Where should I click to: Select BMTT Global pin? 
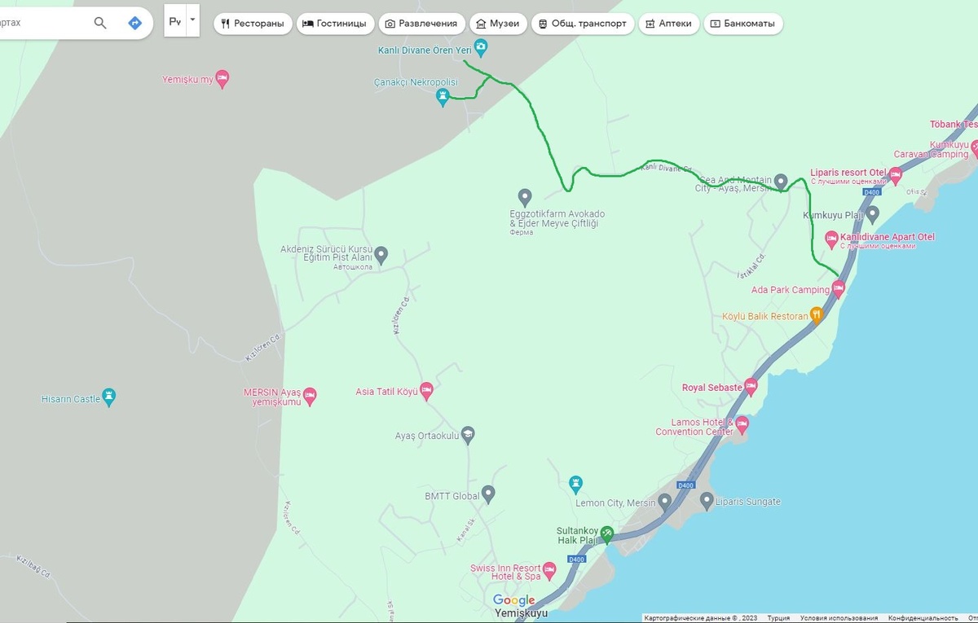pyautogui.click(x=487, y=494)
